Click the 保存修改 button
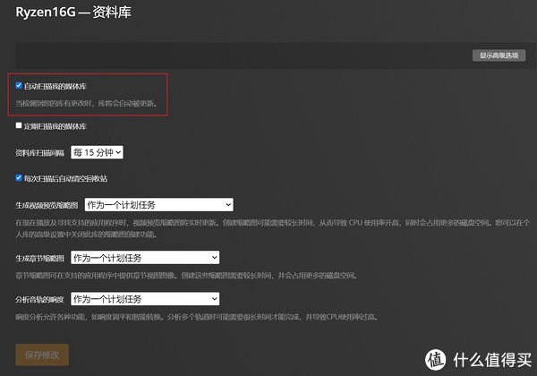Screen dimensions: 537x376 42,355
